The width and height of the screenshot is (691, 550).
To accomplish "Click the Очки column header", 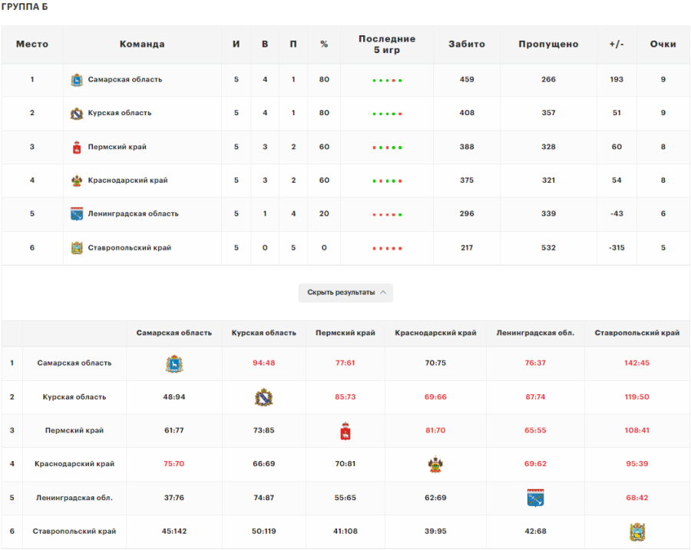I will (663, 45).
